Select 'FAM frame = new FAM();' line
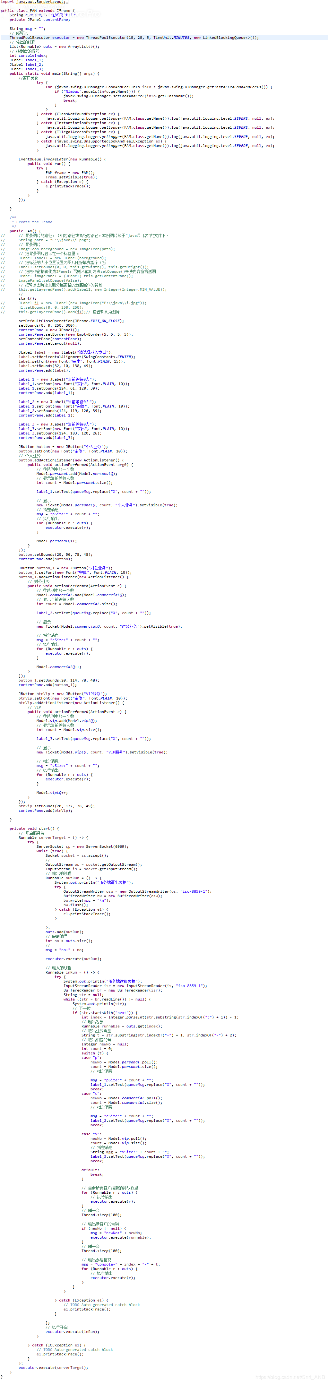Screen dimensions: 328x1383 70,173
